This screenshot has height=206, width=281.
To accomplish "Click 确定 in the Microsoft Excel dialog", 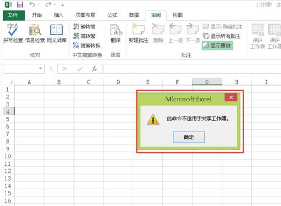I will [x=189, y=137].
